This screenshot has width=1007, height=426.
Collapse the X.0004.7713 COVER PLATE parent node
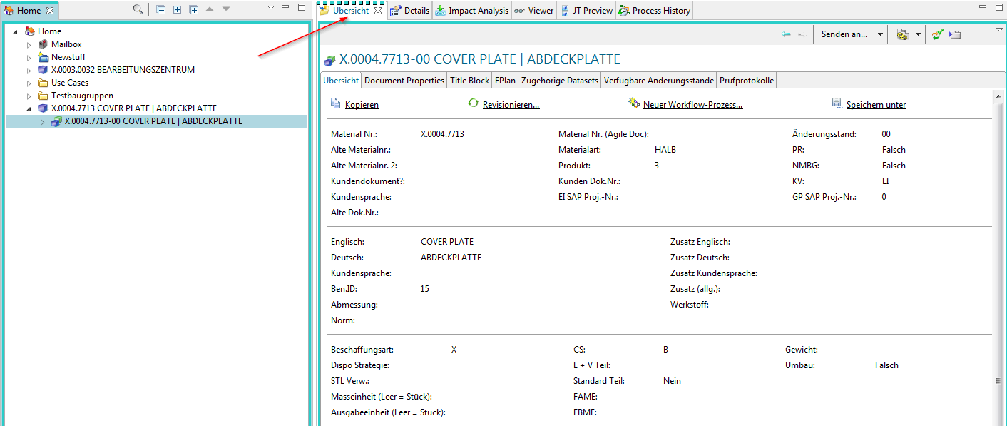29,108
